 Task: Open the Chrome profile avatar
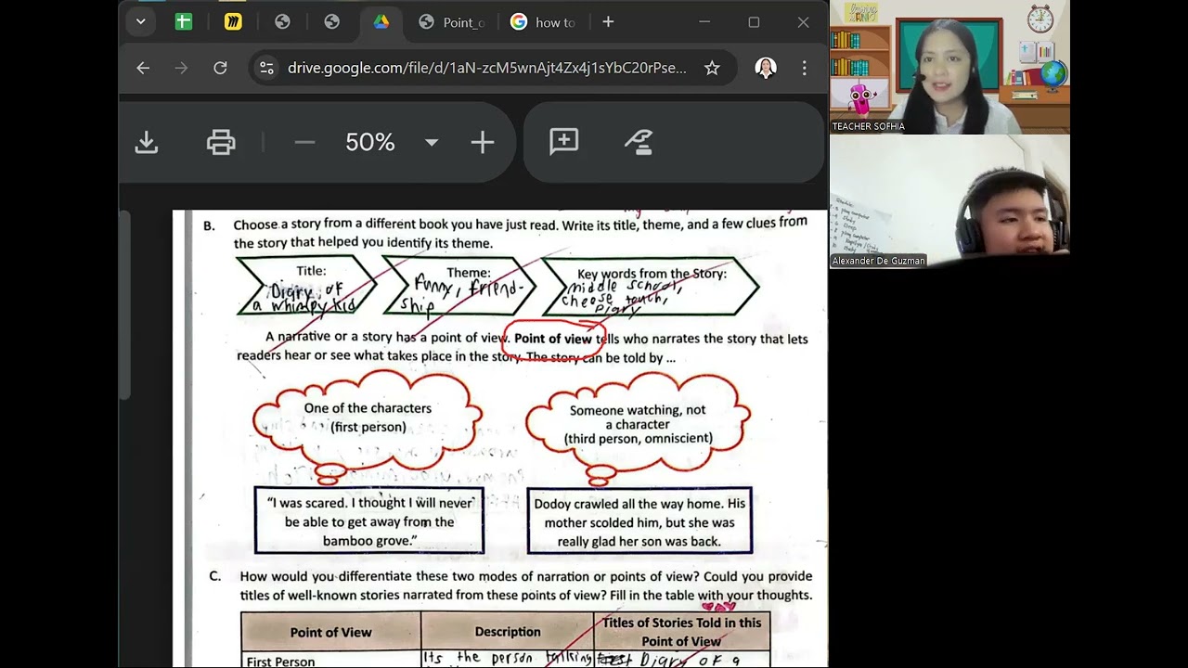coord(766,68)
